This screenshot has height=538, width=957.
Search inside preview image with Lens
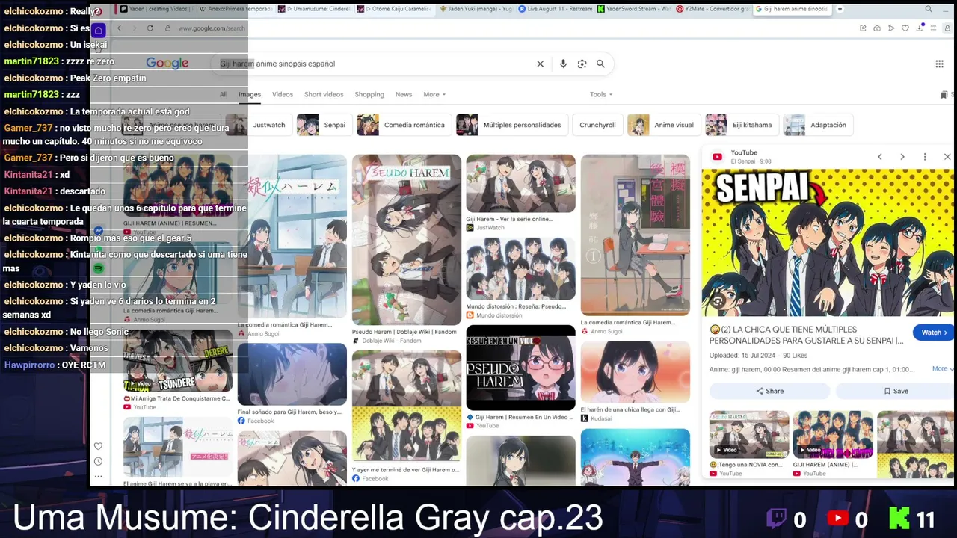click(718, 301)
